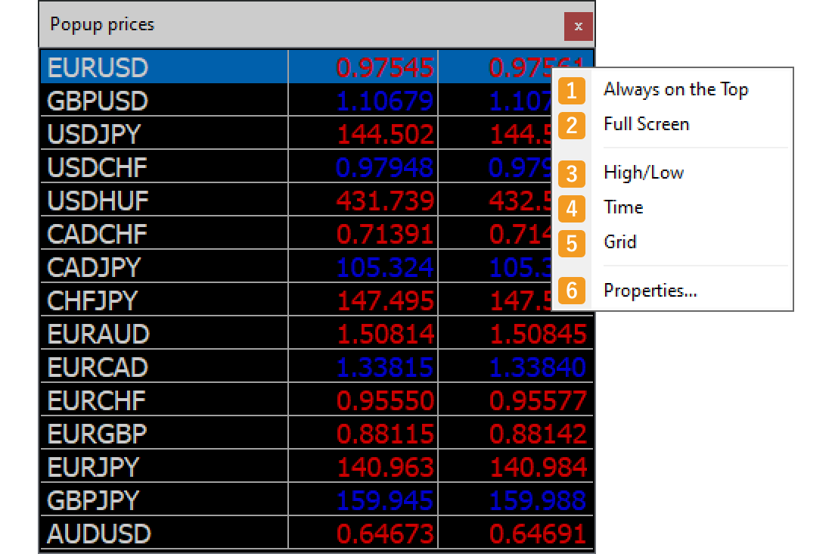Click the orange badge numbered 1

click(572, 91)
